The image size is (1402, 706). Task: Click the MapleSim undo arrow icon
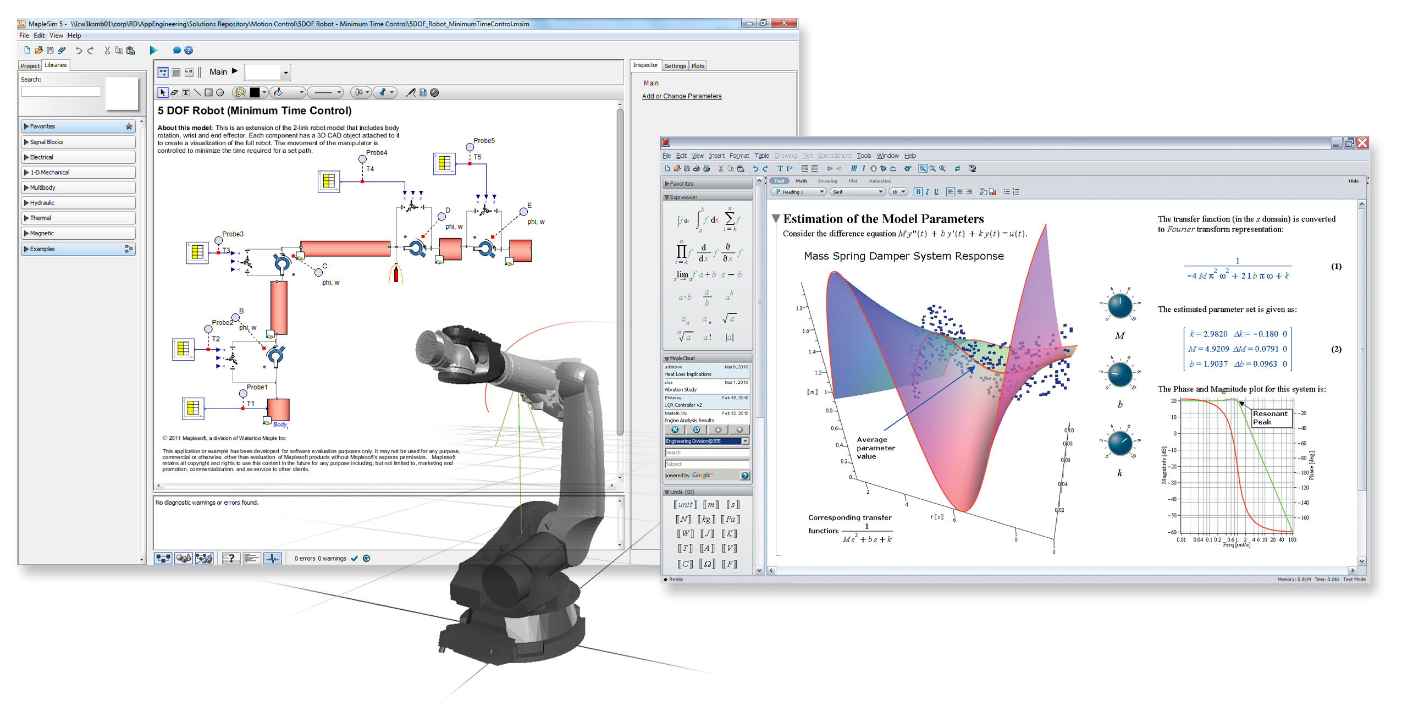pos(79,50)
